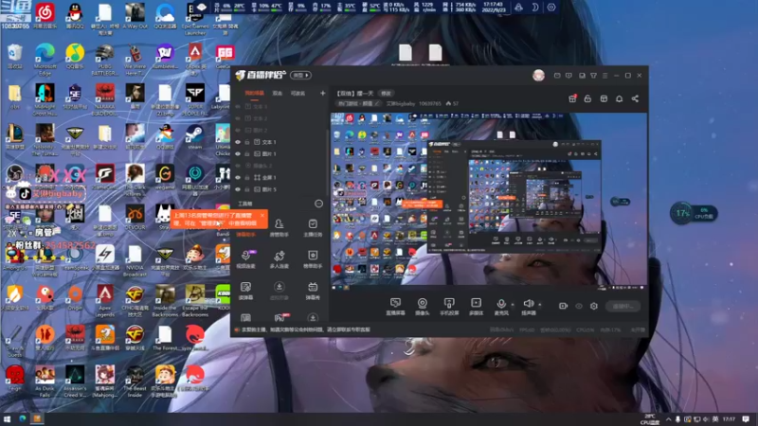This screenshot has width=758, height=426.
Task: Open the title bar hamburger menu
Action: pyautogui.click(x=605, y=76)
